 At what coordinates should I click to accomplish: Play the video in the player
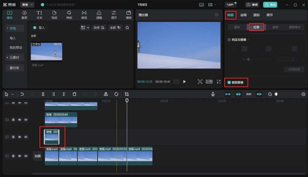click(x=184, y=82)
